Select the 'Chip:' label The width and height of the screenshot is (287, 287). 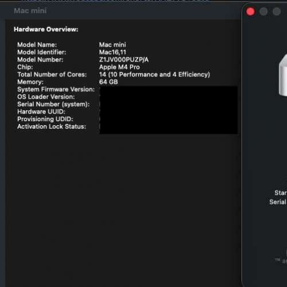(x=25, y=67)
